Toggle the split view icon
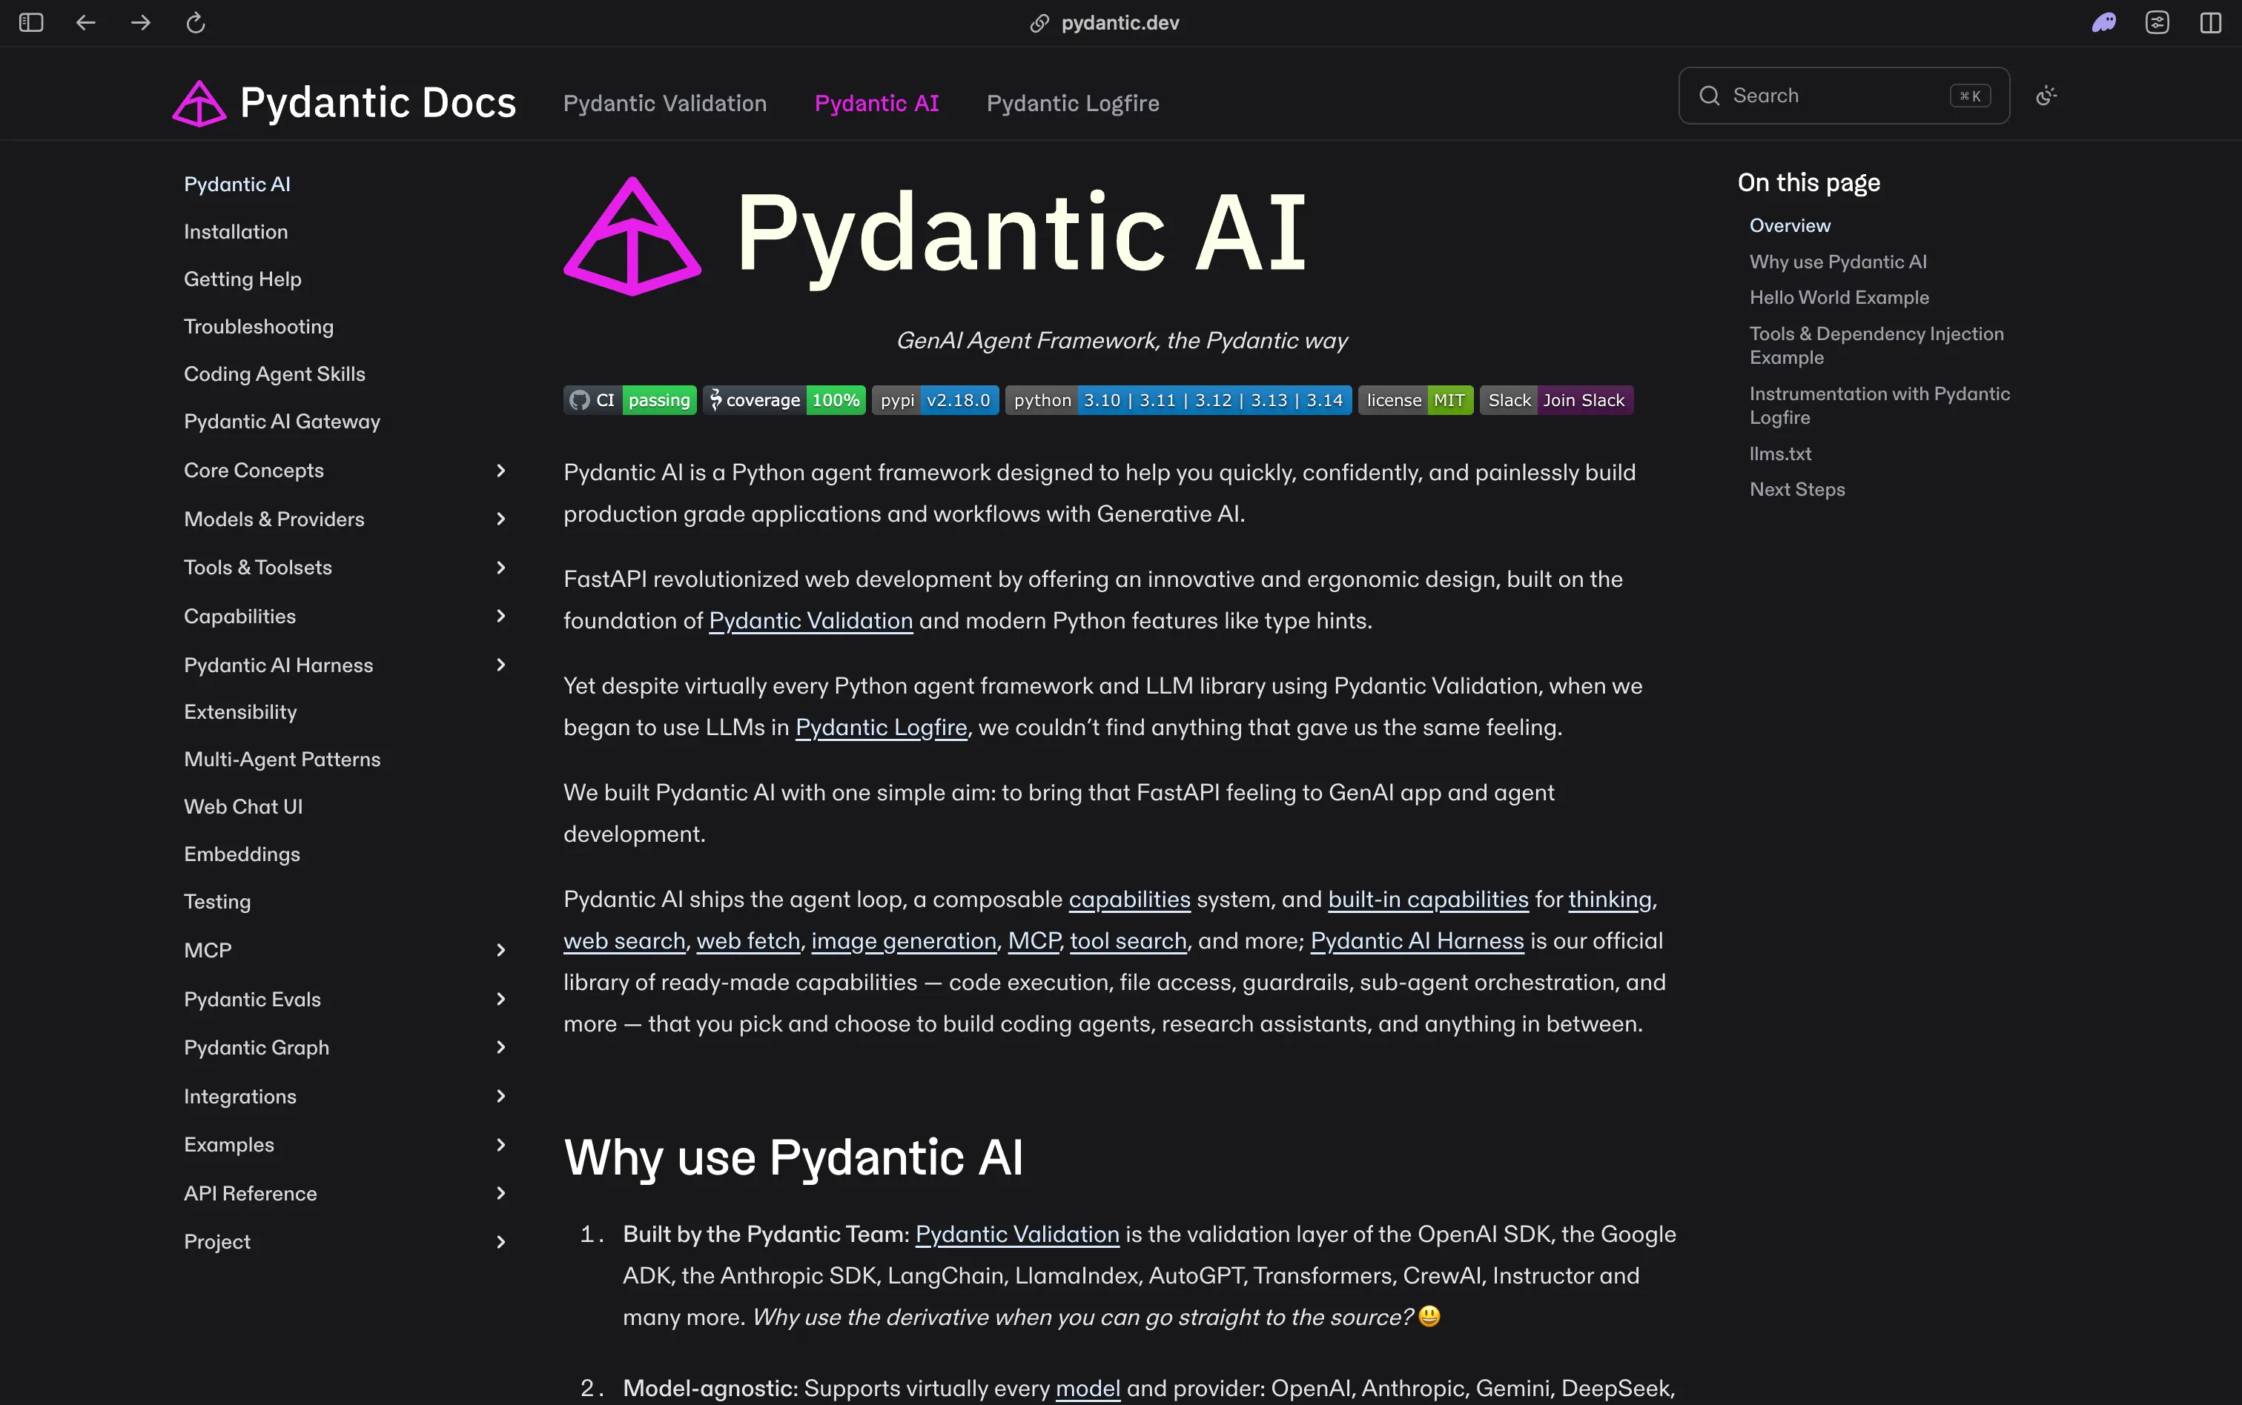The width and height of the screenshot is (2242, 1405). (x=2210, y=22)
